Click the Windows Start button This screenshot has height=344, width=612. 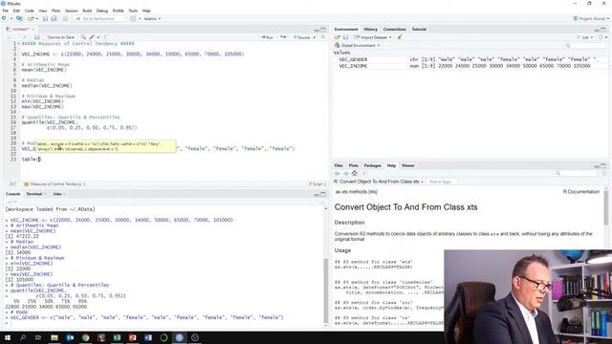[x=8, y=337]
